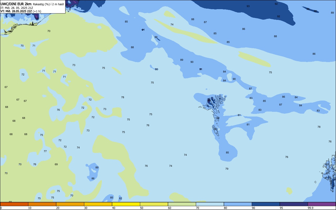The height and width of the screenshot is (210, 336).
Task: Select the dark blue 90–95 legend swatch
Action: coord(266,204)
